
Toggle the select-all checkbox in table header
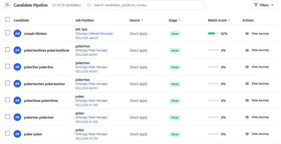(x=8, y=19)
